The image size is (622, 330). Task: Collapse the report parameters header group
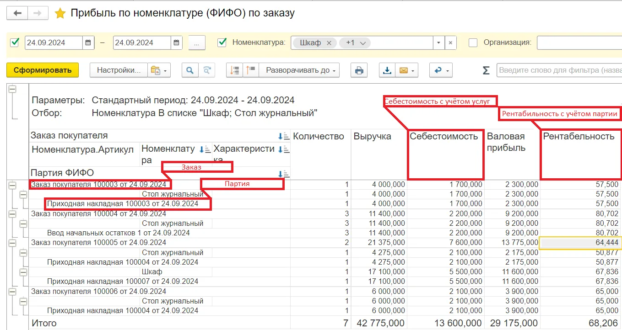click(12, 89)
